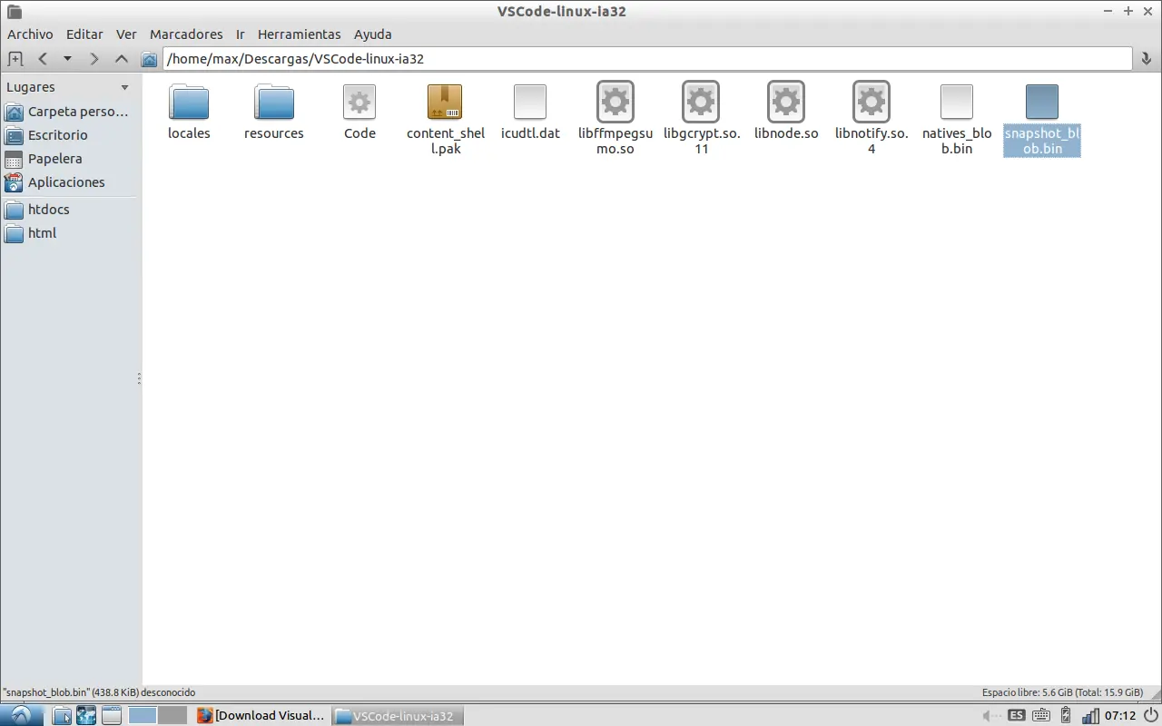Go back to the previous folder

click(x=43, y=59)
